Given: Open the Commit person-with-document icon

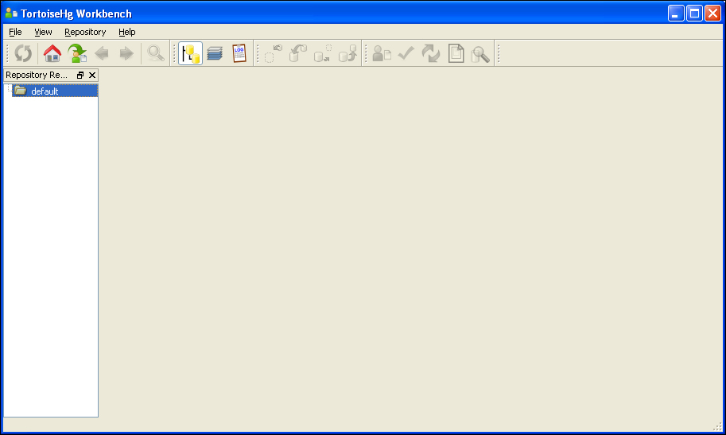Looking at the screenshot, I should 382,53.
